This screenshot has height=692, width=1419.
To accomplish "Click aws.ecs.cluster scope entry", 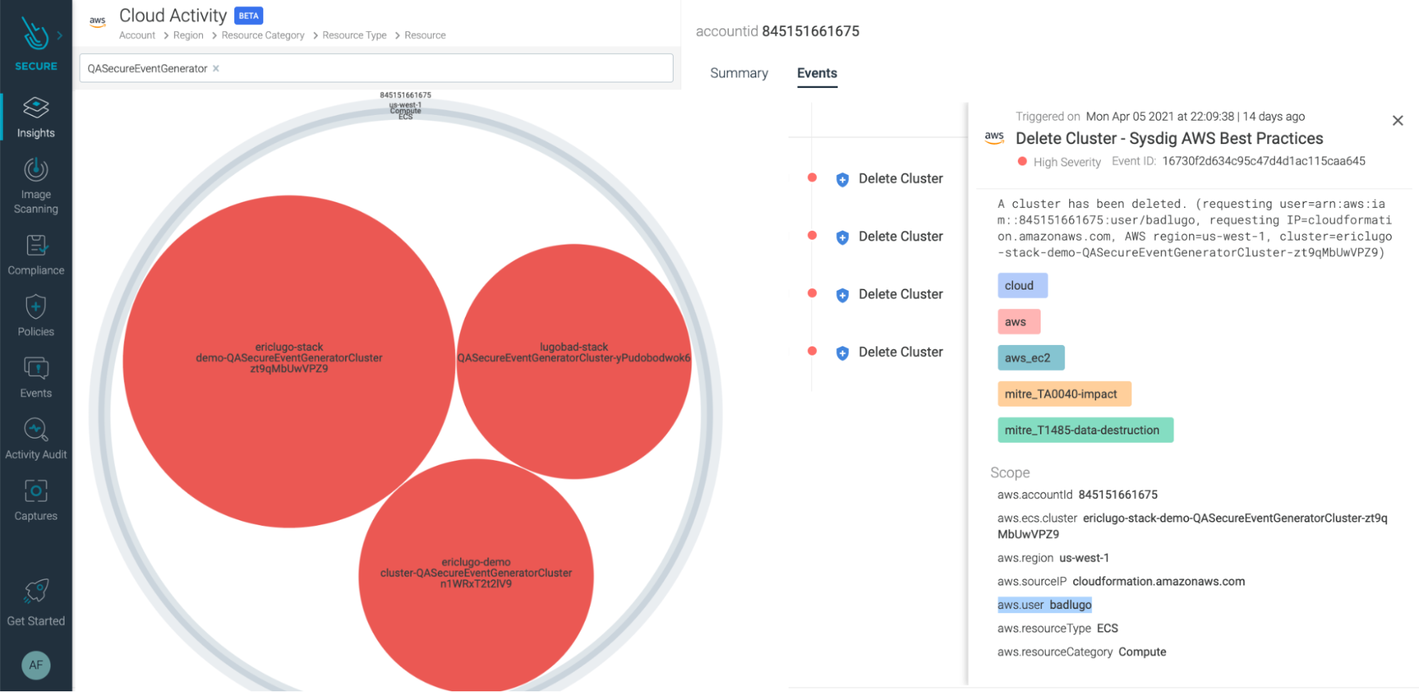I will click(1192, 526).
